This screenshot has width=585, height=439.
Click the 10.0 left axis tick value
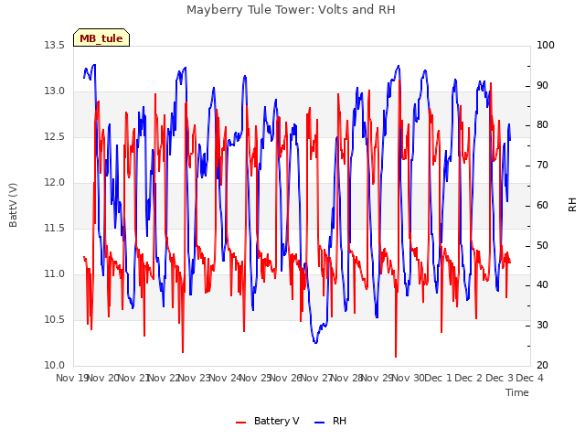coord(54,366)
